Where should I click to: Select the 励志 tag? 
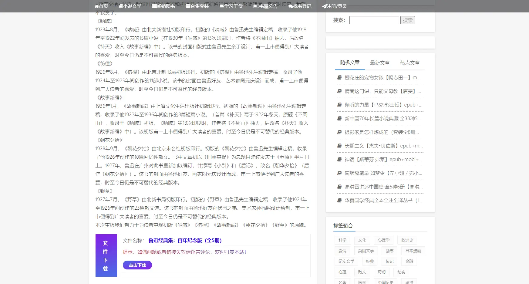[389, 251]
